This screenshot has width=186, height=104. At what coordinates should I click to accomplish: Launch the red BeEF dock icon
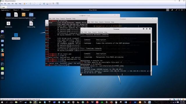[x=2, y=59]
